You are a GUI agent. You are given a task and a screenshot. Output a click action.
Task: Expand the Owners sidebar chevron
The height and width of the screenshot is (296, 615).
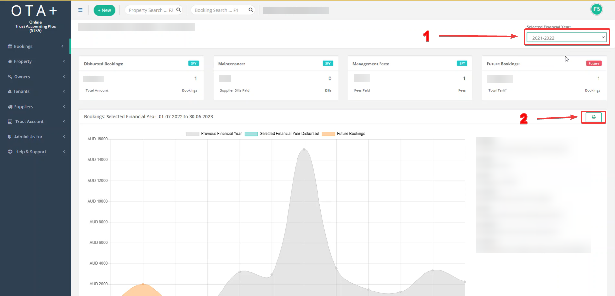click(x=64, y=77)
